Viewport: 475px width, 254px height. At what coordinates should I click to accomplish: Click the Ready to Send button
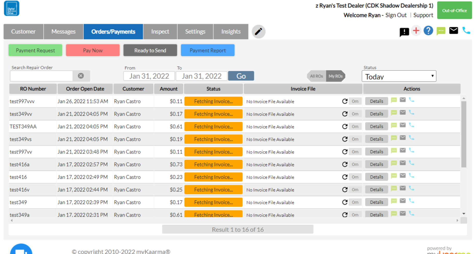[150, 50]
